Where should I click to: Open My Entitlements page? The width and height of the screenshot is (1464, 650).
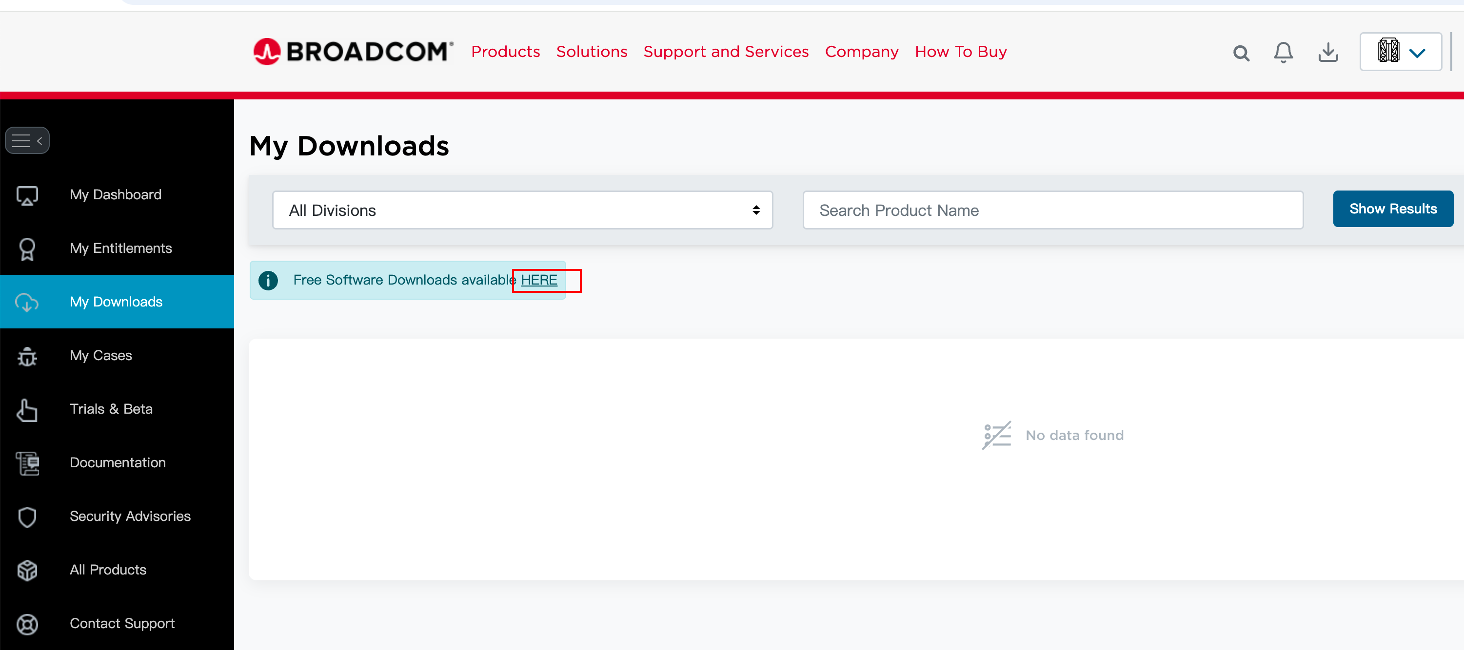tap(117, 249)
